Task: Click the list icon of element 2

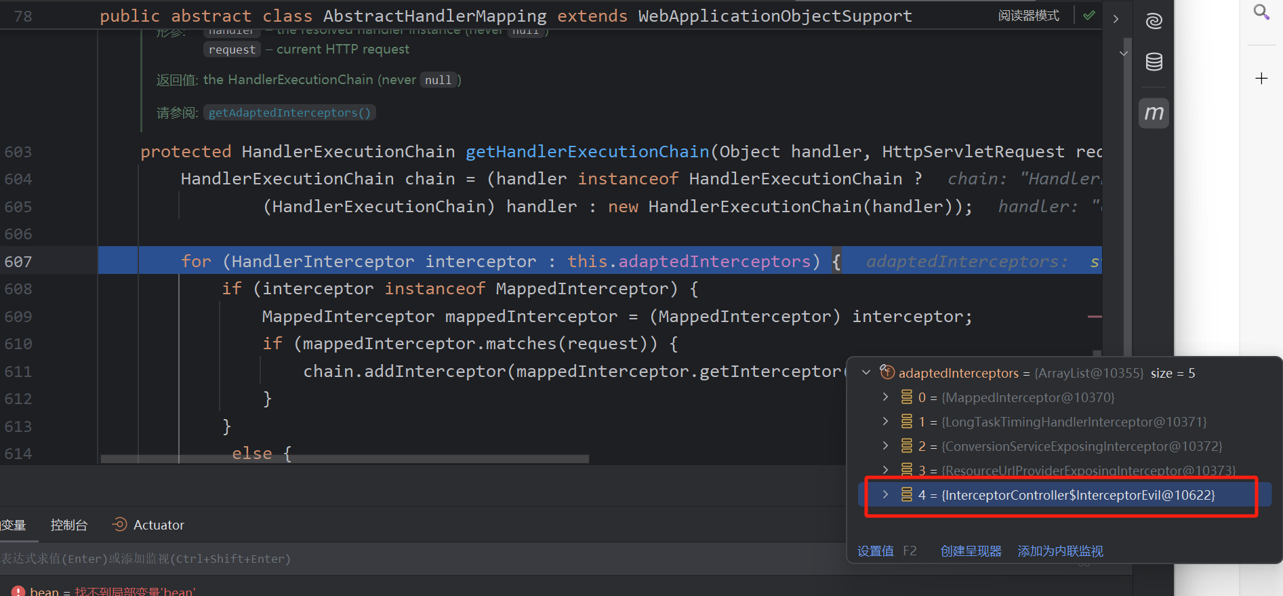Action: click(907, 445)
